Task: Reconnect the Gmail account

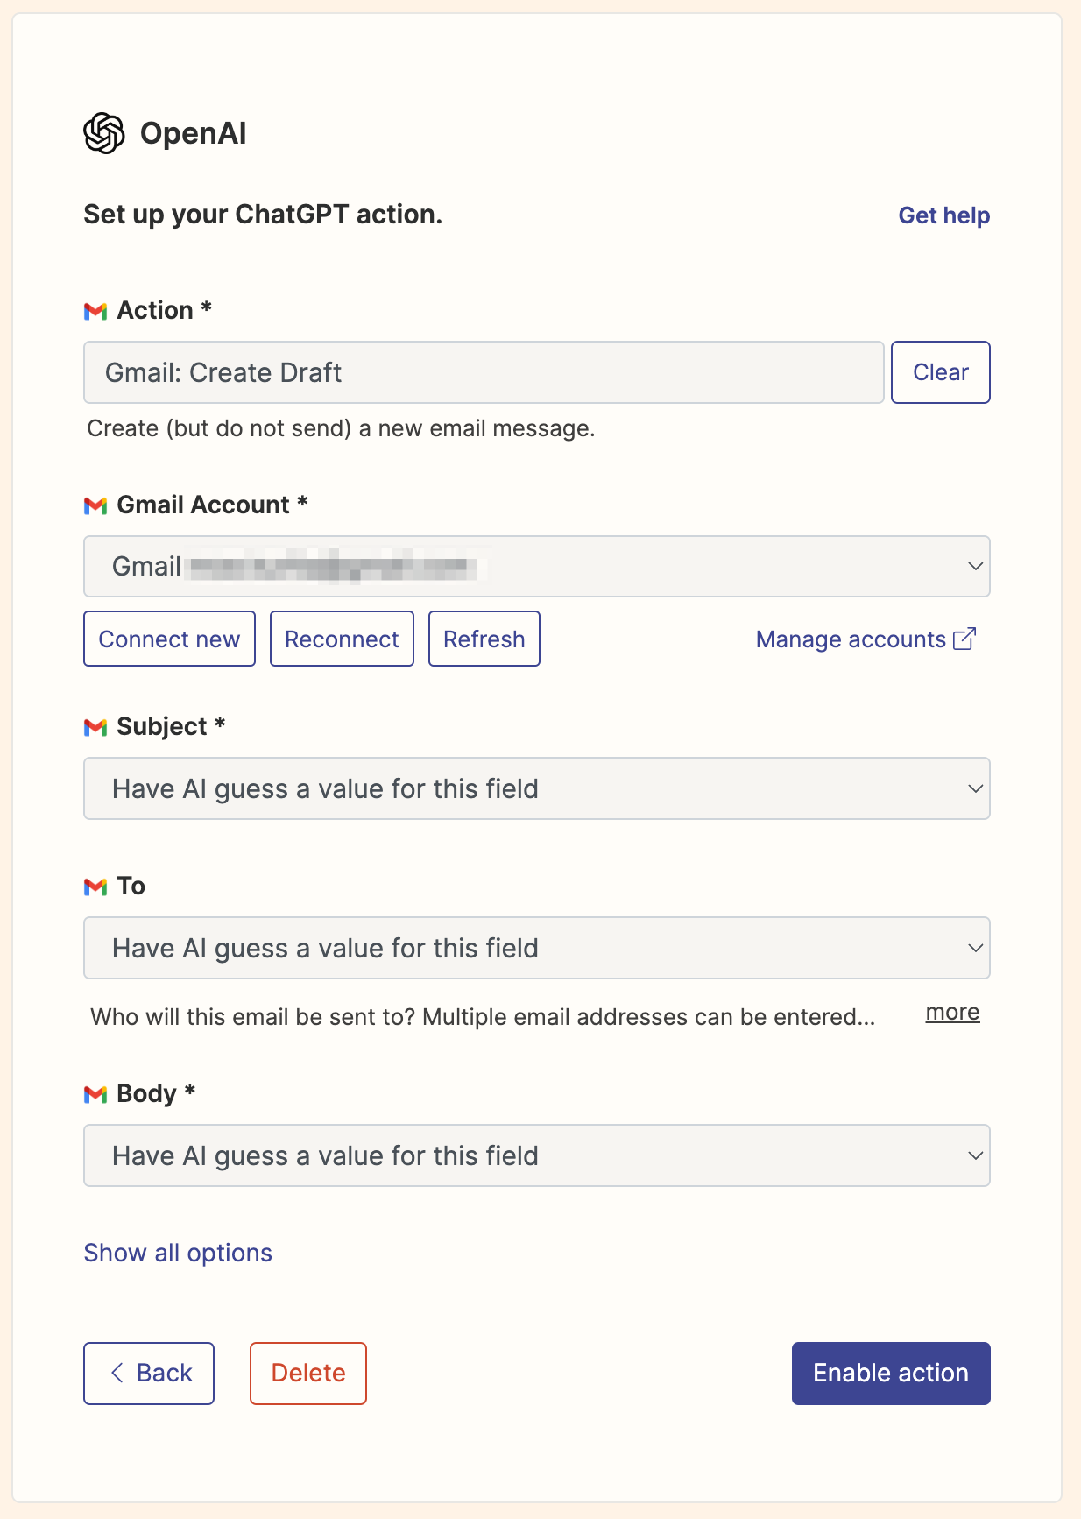Action: 342,639
